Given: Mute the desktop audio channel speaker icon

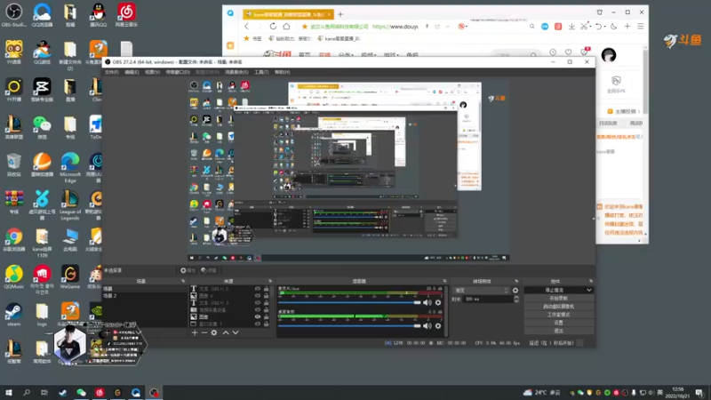Looking at the screenshot, I should click(427, 325).
